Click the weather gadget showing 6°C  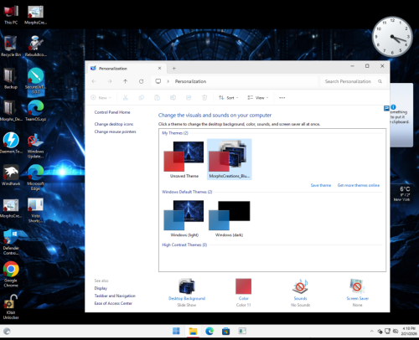click(402, 193)
